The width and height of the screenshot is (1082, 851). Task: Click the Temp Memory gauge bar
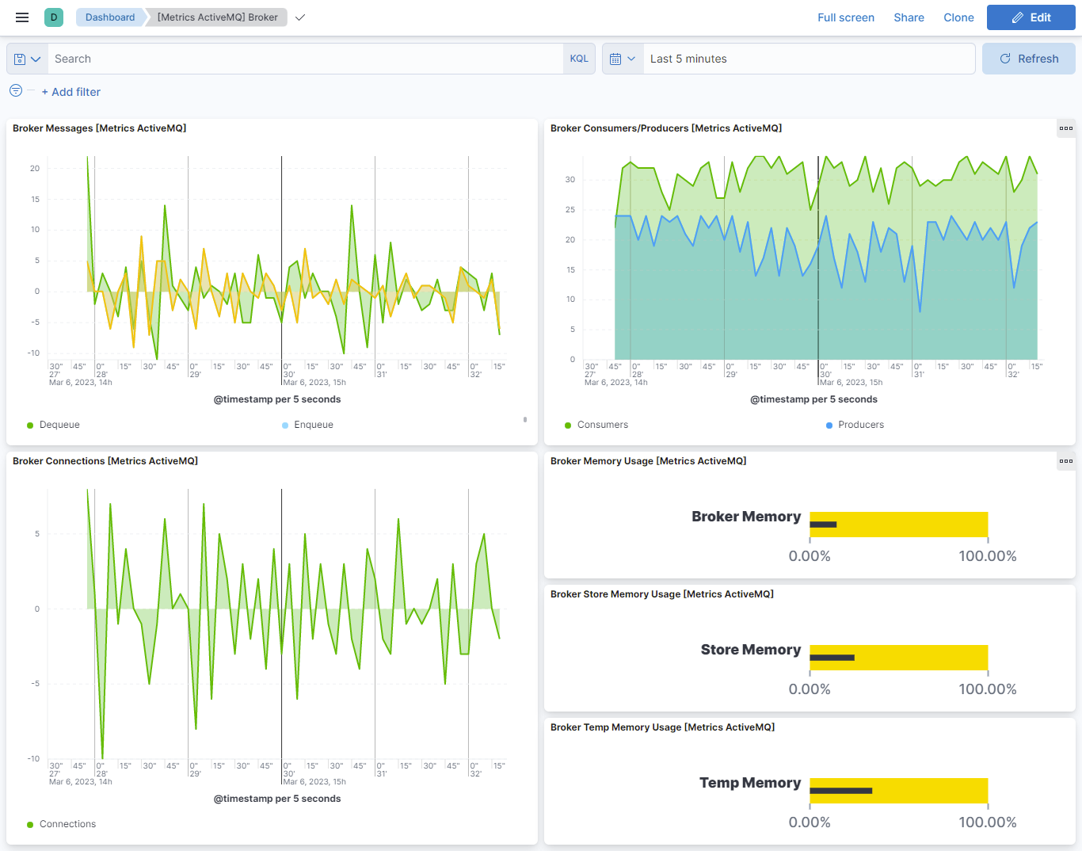click(898, 791)
